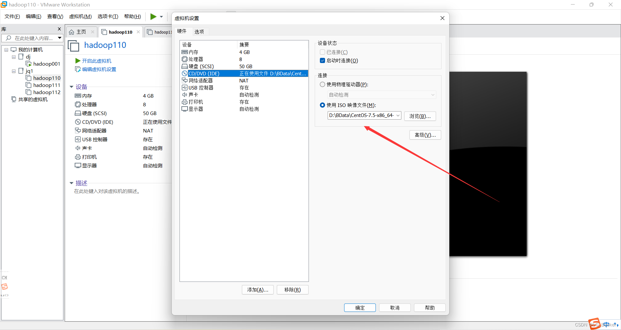Click the 帮助 button in settings dialog
Viewport: 621px width, 330px height.
pos(430,308)
